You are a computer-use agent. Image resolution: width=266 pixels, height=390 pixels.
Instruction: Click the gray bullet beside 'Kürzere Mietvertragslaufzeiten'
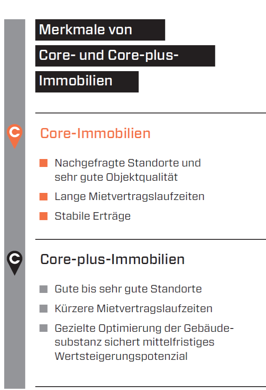pos(44,309)
